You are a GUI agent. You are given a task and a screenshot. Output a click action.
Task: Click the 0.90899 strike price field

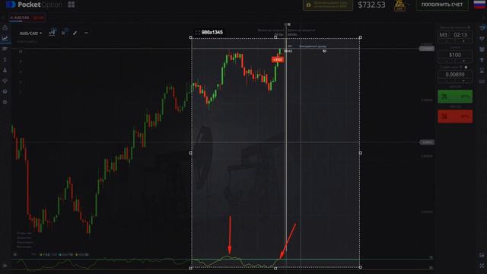tap(455, 75)
